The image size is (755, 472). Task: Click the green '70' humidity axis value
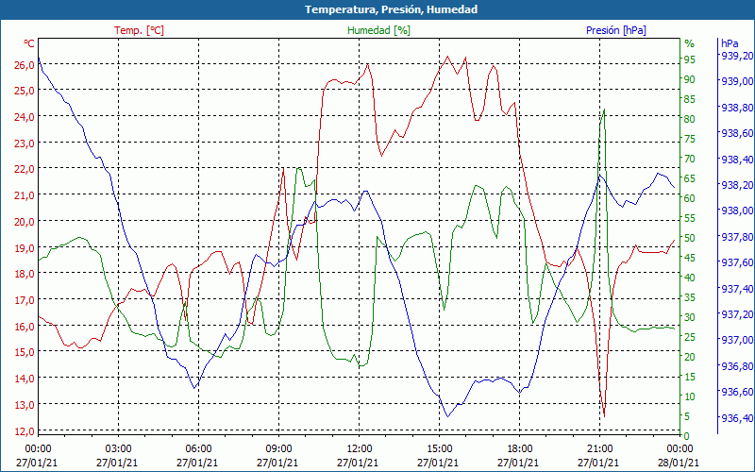690,159
